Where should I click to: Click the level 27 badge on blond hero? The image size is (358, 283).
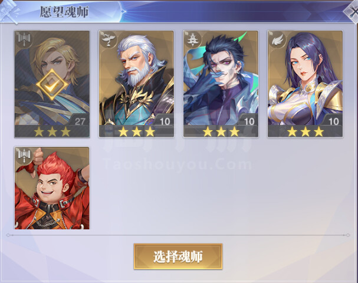coord(80,121)
